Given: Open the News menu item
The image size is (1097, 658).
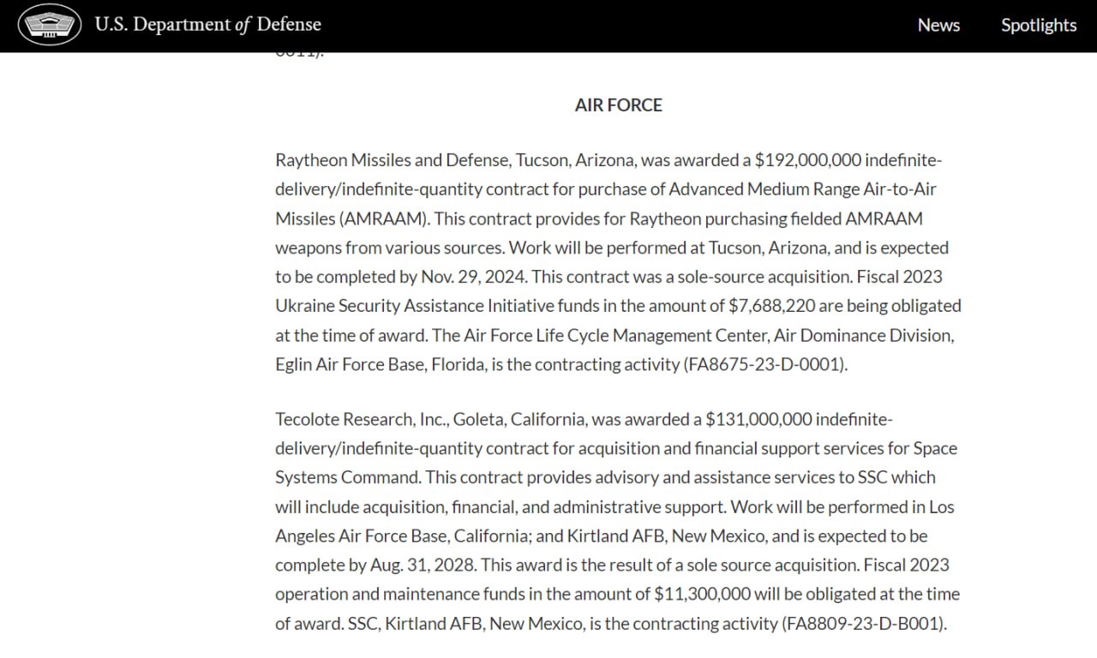Looking at the screenshot, I should click(938, 25).
